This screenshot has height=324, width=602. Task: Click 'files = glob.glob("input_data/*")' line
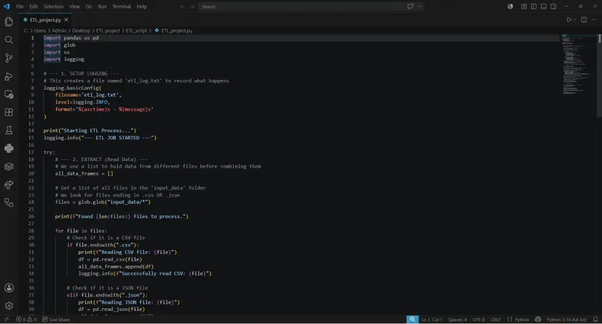tap(103, 202)
